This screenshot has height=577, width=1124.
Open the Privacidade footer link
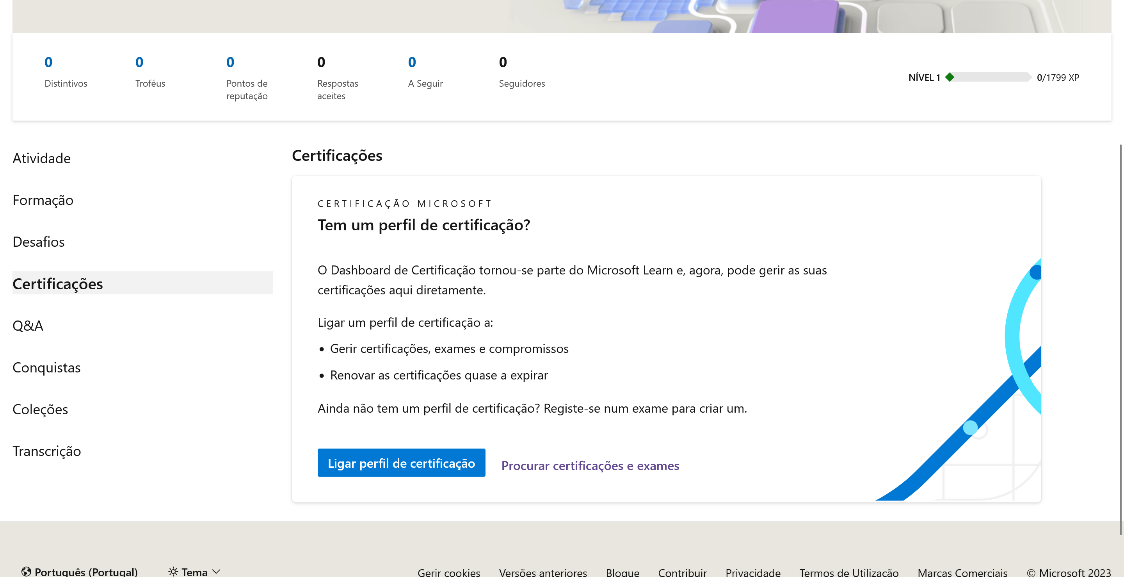click(x=753, y=572)
